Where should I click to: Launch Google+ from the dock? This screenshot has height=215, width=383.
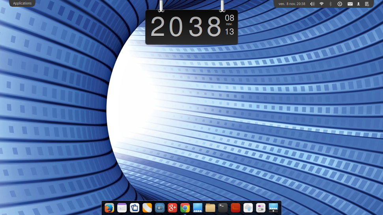click(172, 208)
